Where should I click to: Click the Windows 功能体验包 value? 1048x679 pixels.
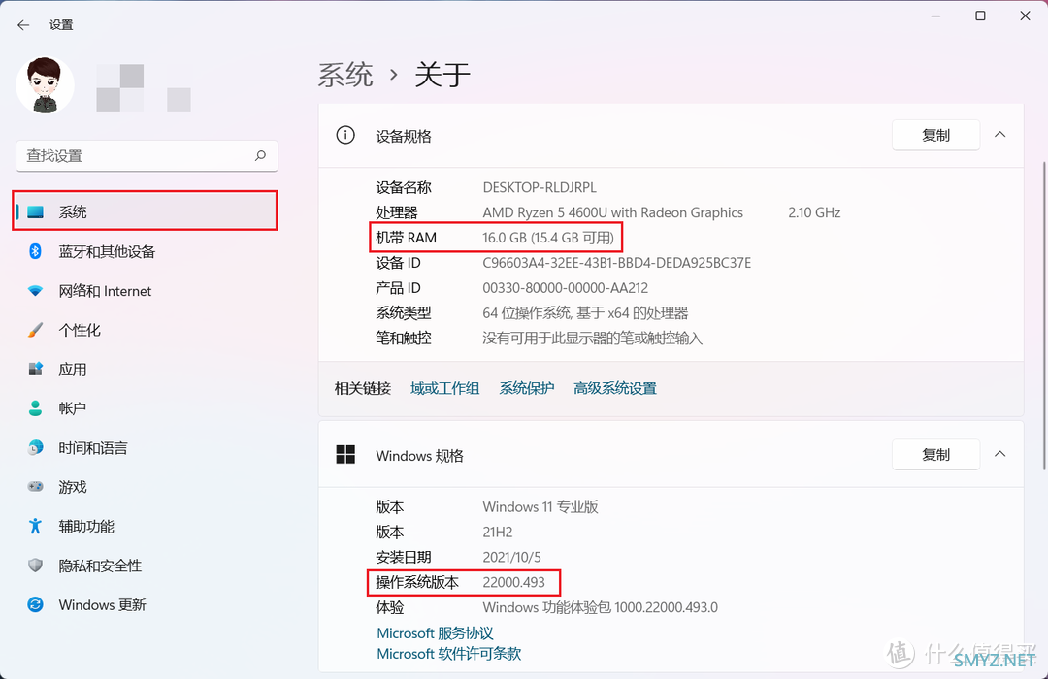point(601,607)
